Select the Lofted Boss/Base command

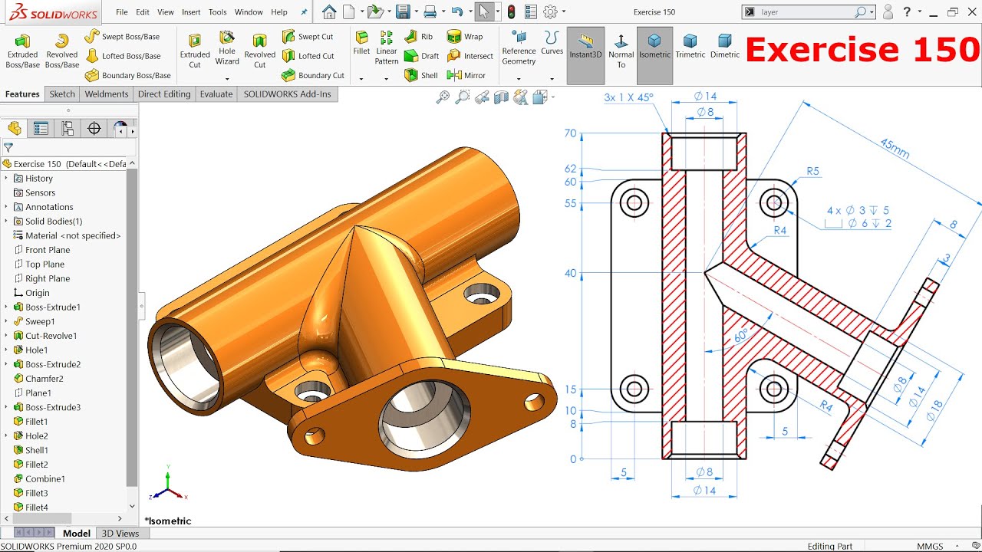point(123,56)
